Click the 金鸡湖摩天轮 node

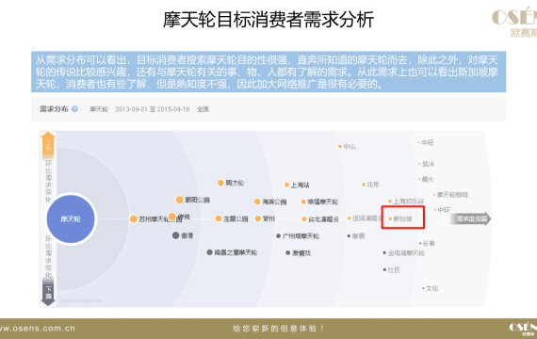tap(404, 253)
